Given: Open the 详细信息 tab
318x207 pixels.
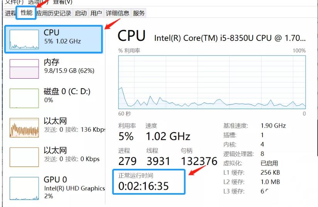Looking at the screenshot, I should pos(118,13).
